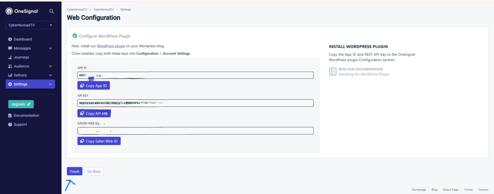The height and width of the screenshot is (194, 494).
Task: Click the Copy API Key button
Action: (x=94, y=114)
